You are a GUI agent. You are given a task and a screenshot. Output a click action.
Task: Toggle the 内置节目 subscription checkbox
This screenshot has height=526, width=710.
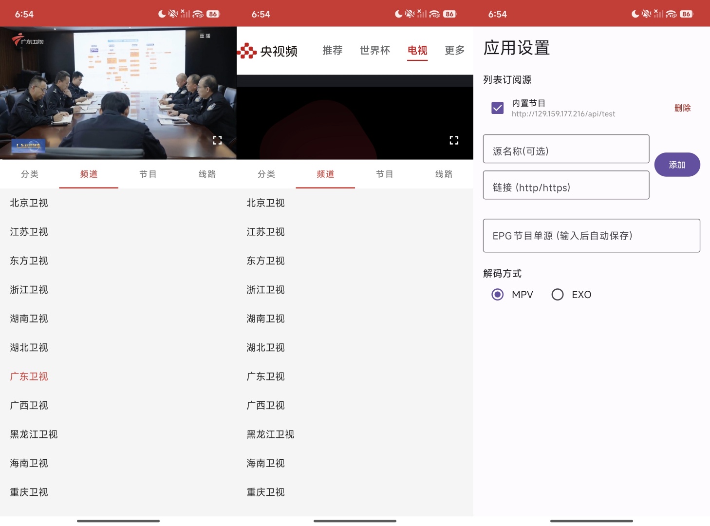tap(497, 108)
